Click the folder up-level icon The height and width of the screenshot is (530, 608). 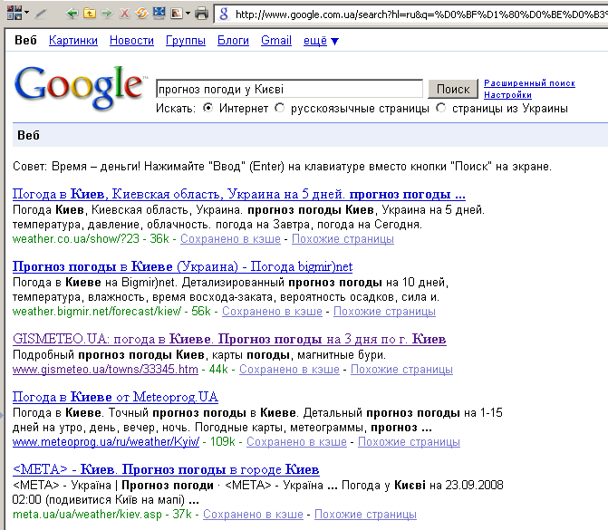[x=90, y=14]
